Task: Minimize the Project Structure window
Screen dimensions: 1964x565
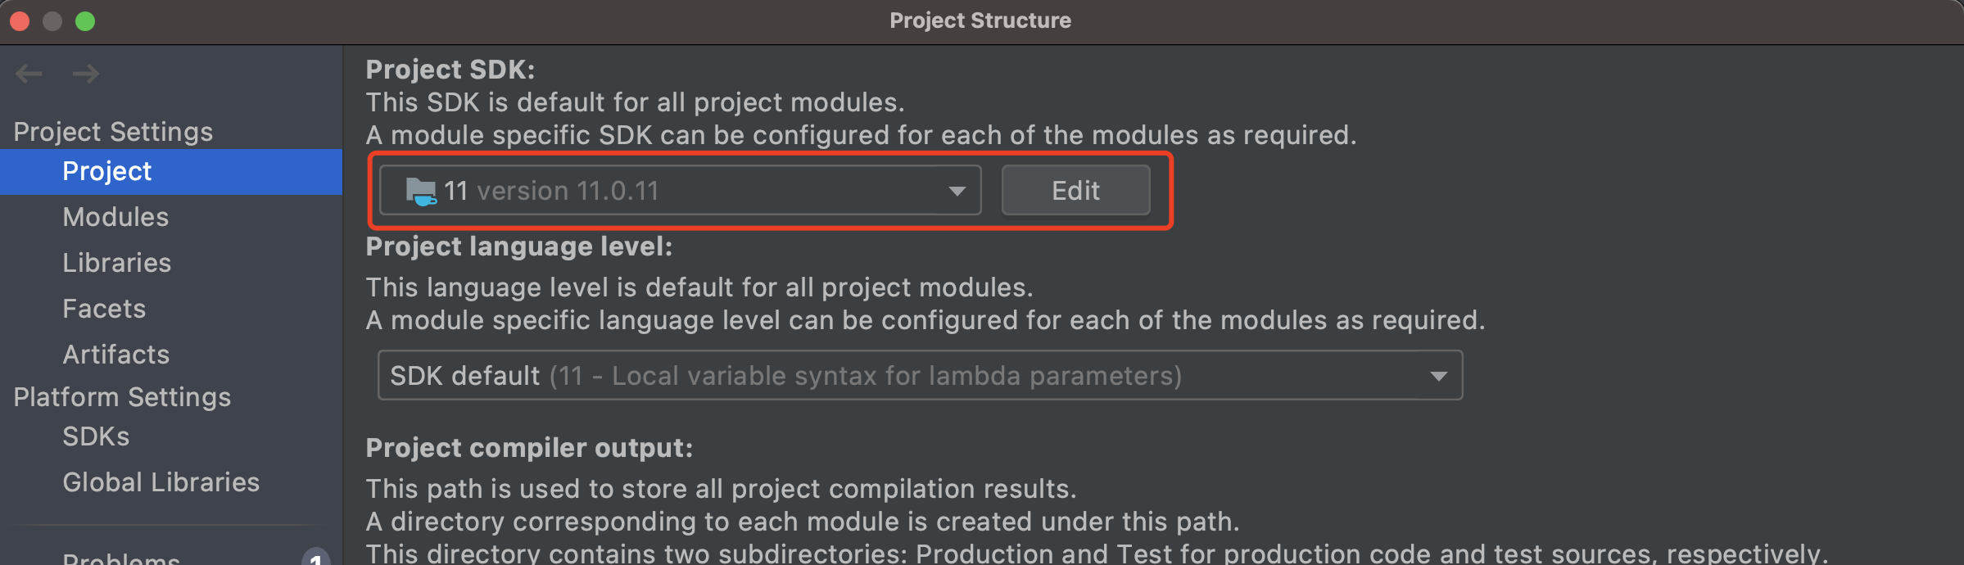Action: 52,21
